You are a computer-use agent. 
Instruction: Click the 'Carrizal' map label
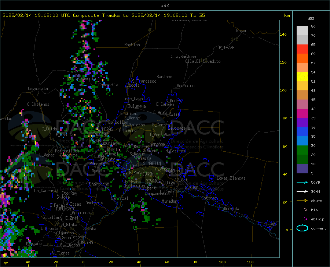[x=120, y=198]
